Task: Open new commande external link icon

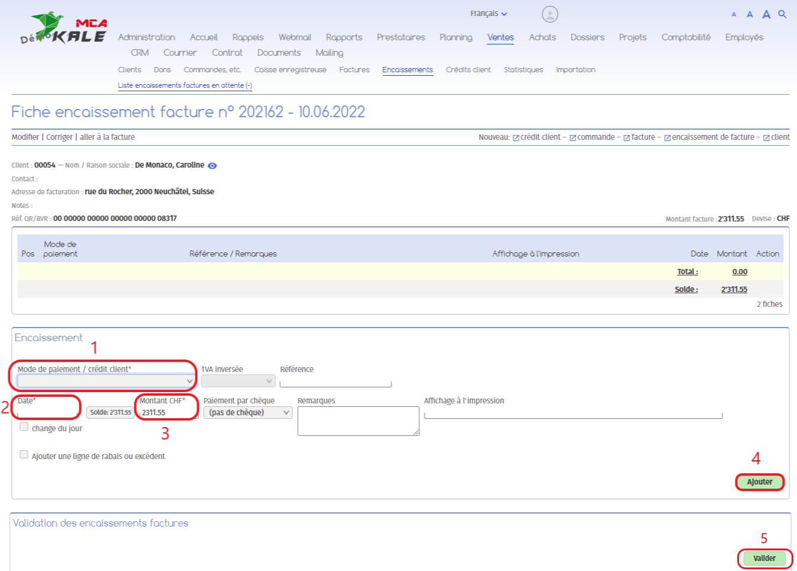Action: pyautogui.click(x=573, y=137)
